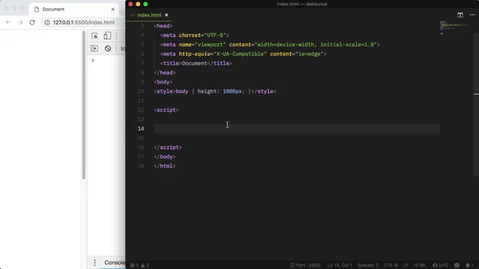
Task: Click the closing </script> tag
Action: (x=168, y=147)
